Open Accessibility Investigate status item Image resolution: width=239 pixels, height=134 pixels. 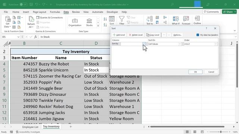point(28,132)
